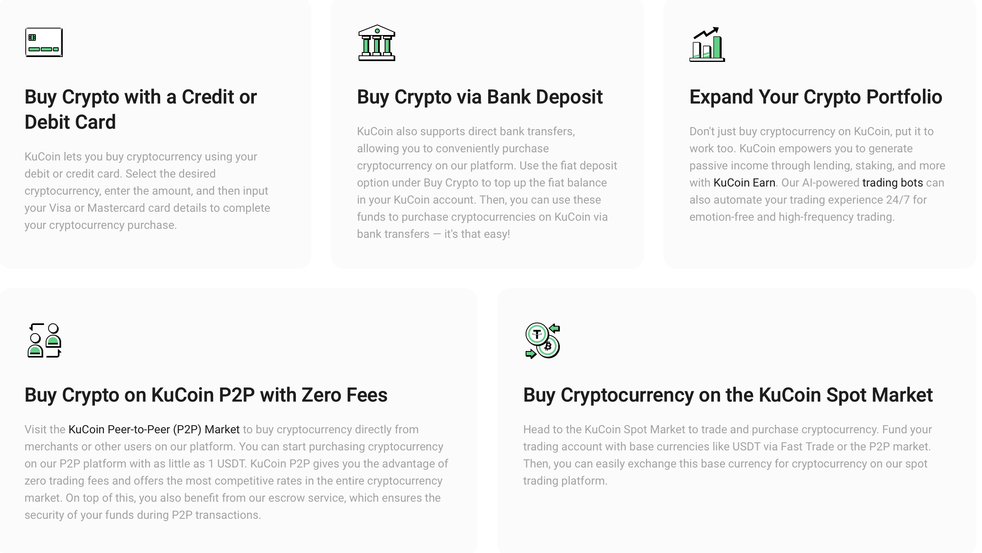Screen dimensions: 982x553
Task: Click the P2P people exchange icon
Action: point(44,340)
